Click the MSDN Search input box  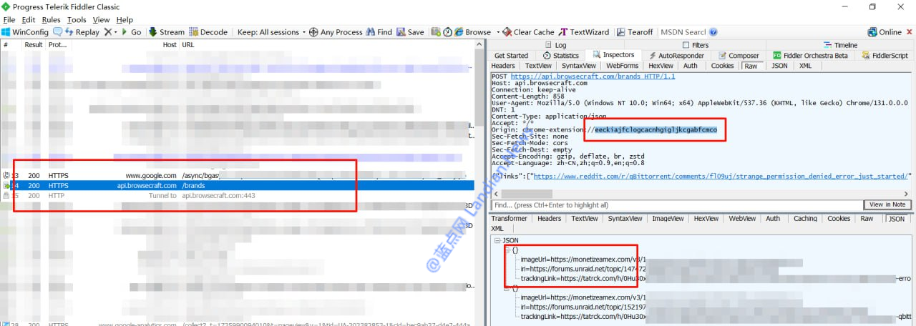coord(683,32)
